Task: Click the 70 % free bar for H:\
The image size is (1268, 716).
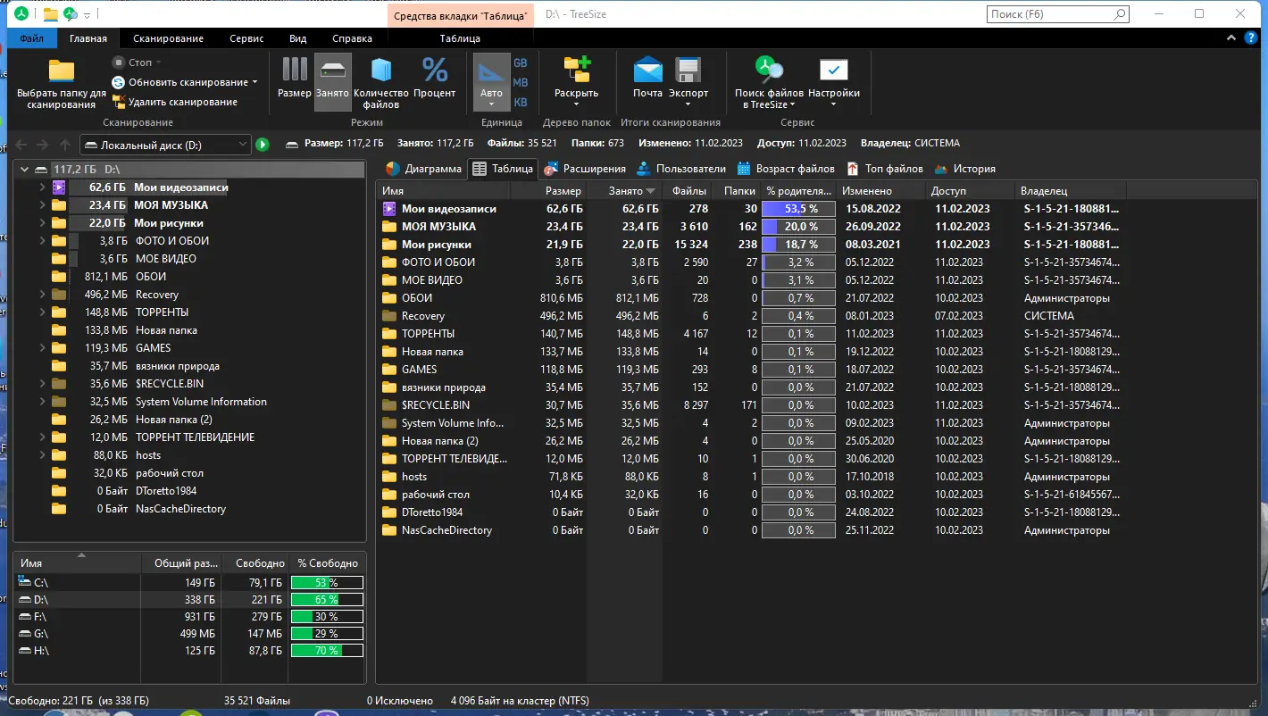Action: click(327, 651)
